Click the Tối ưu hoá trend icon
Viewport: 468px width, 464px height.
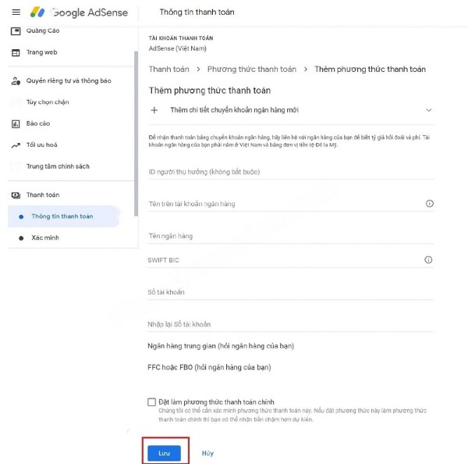tap(15, 145)
